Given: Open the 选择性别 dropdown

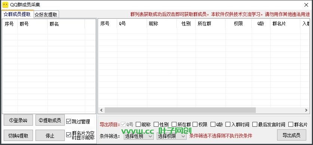Looking at the screenshot, I should 138,136.
